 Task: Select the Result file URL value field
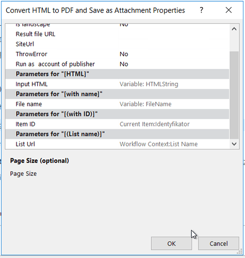[x=174, y=34]
